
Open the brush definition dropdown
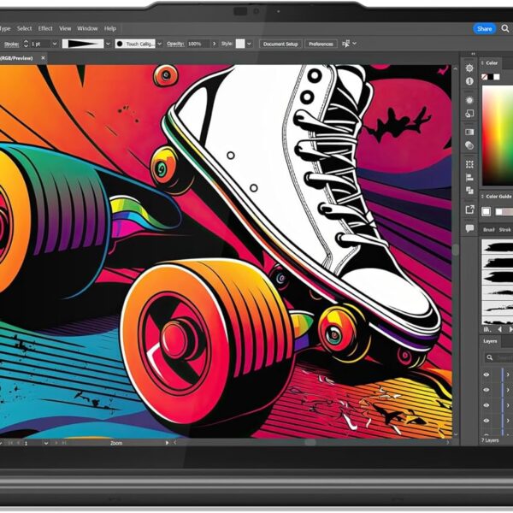pos(159,44)
